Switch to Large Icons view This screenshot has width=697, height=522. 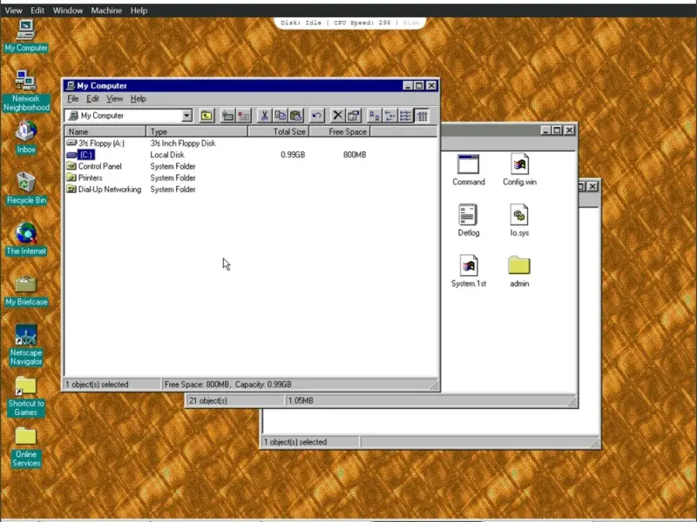[x=375, y=116]
